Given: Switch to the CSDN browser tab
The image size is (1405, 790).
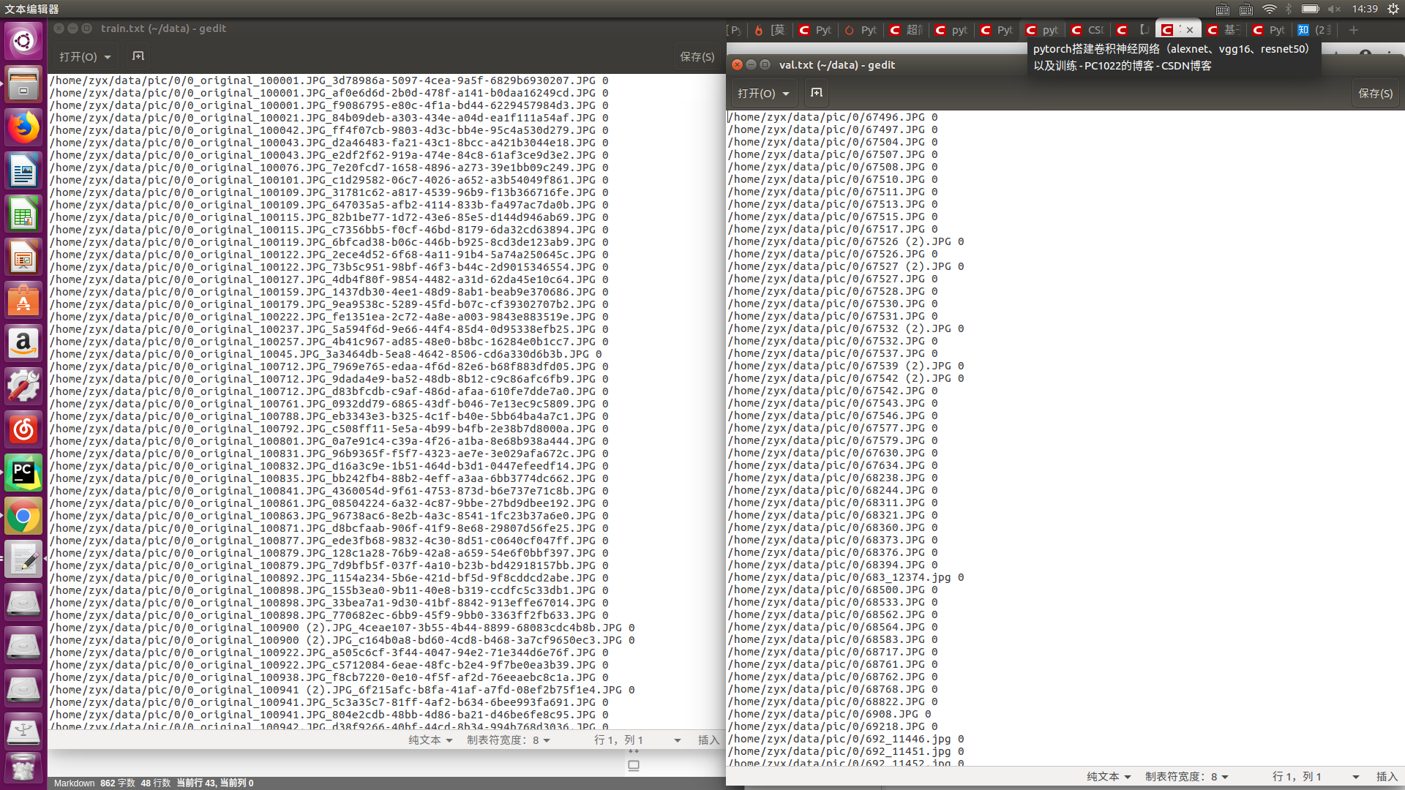Looking at the screenshot, I should [1087, 30].
